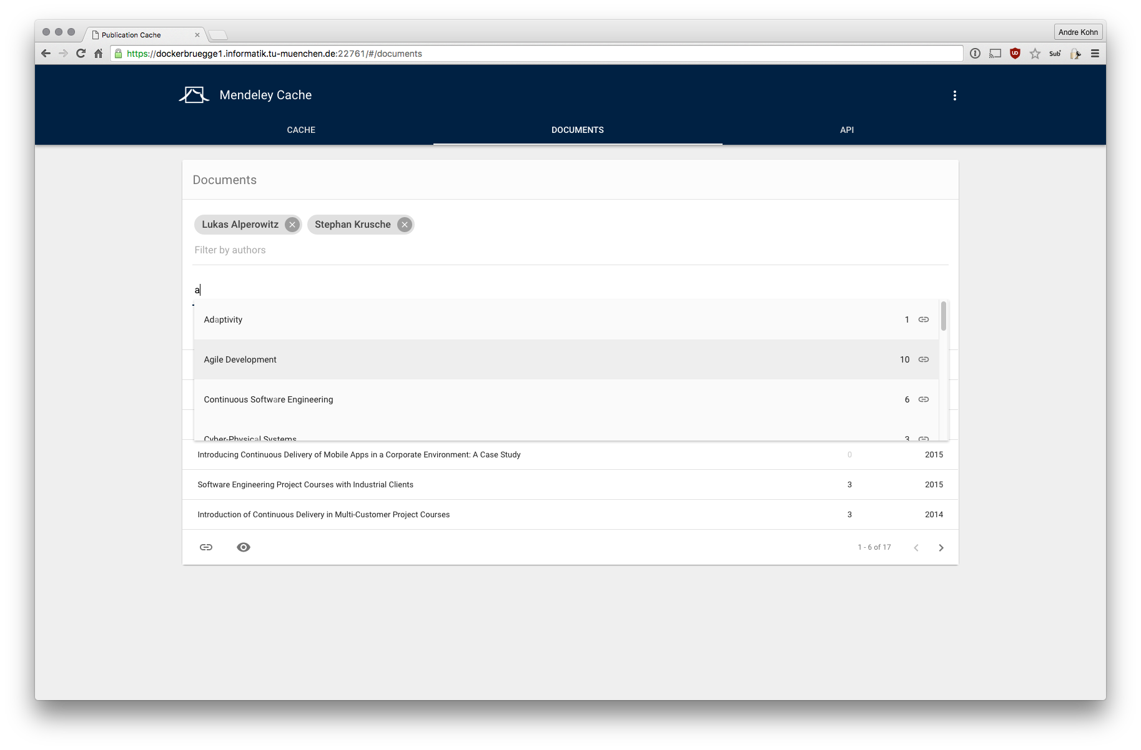Image resolution: width=1141 pixels, height=750 pixels.
Task: Click the browser home icon
Action: point(98,54)
